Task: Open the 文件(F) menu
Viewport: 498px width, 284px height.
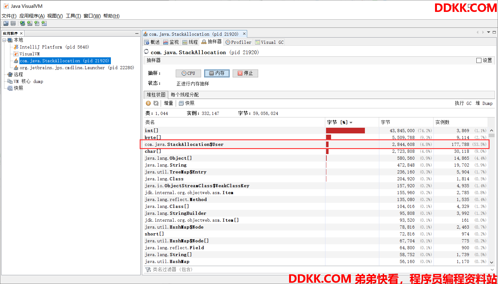Action: 9,16
